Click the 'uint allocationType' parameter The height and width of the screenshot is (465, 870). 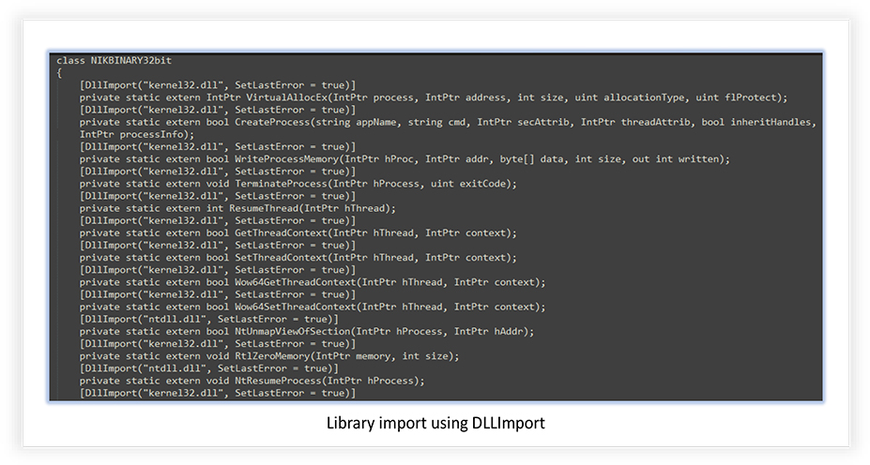point(630,97)
